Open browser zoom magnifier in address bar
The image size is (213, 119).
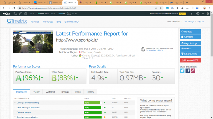(x=156, y=8)
